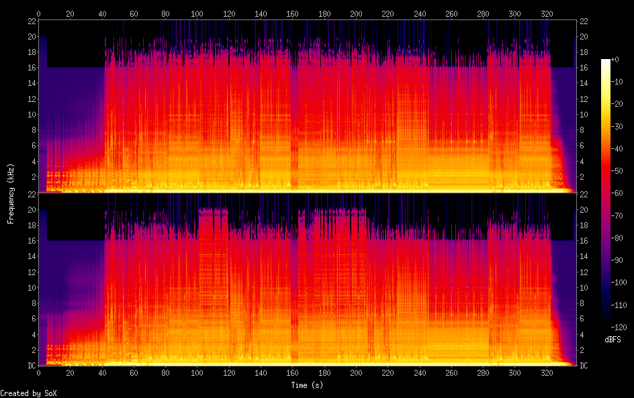Click the "Time (s)" axis label
Image resolution: width=634 pixels, height=398 pixels.
[306, 385]
